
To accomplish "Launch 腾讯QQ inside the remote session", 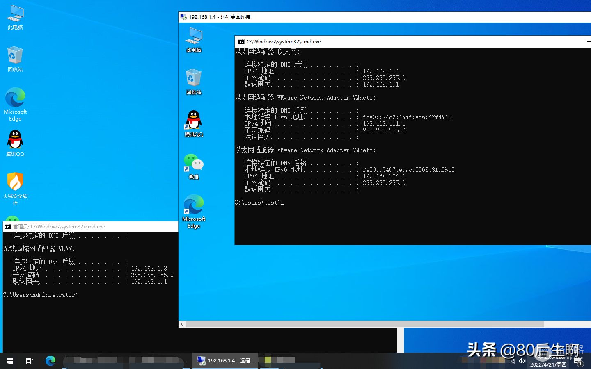I will coord(194,123).
